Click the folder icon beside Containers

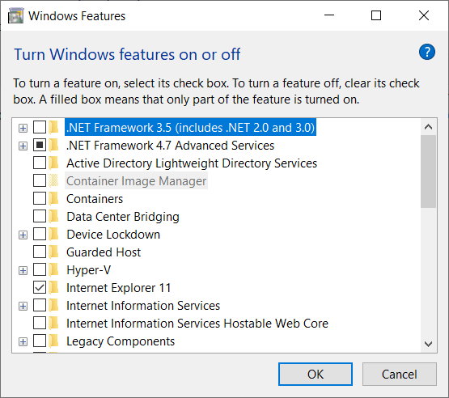click(x=53, y=199)
